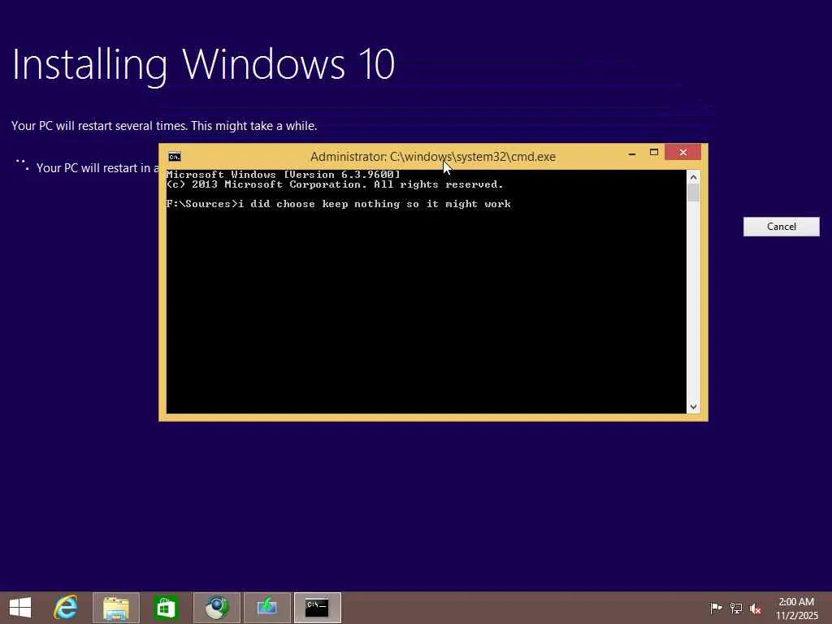
Task: Click the cmd vertical scrollbar thumb
Action: tap(694, 193)
